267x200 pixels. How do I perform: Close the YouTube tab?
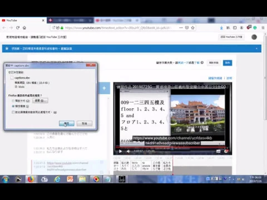43,21
